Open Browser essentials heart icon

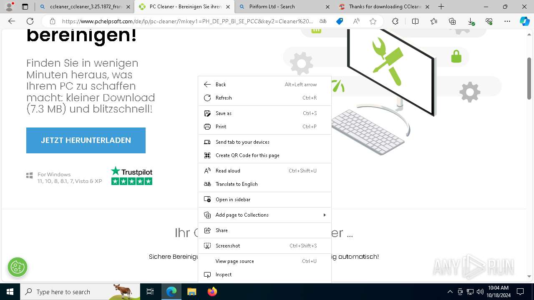pyautogui.click(x=489, y=21)
